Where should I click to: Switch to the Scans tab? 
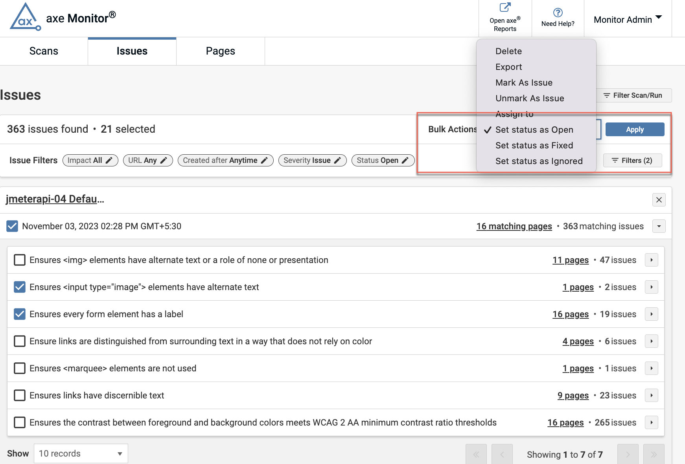click(x=44, y=51)
